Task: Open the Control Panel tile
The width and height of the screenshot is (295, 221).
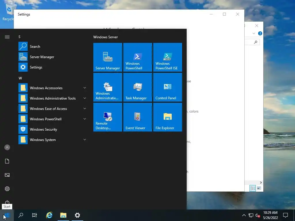Action: click(x=167, y=87)
